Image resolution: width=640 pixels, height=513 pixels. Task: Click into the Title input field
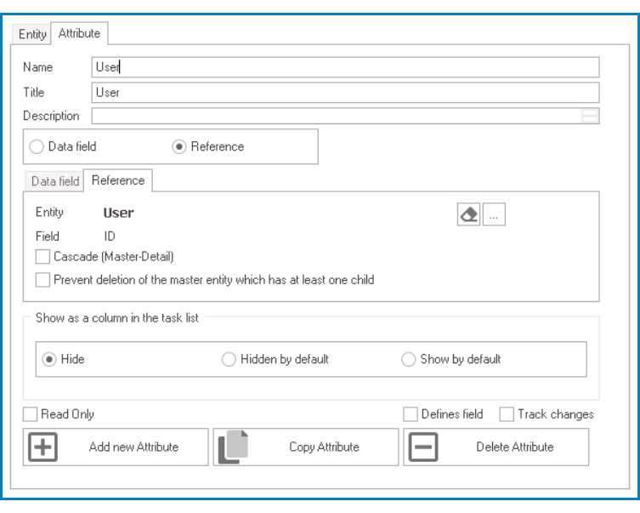[345, 93]
